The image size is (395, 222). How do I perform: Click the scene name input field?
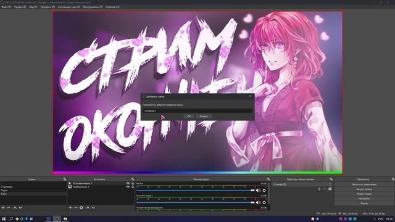click(197, 111)
